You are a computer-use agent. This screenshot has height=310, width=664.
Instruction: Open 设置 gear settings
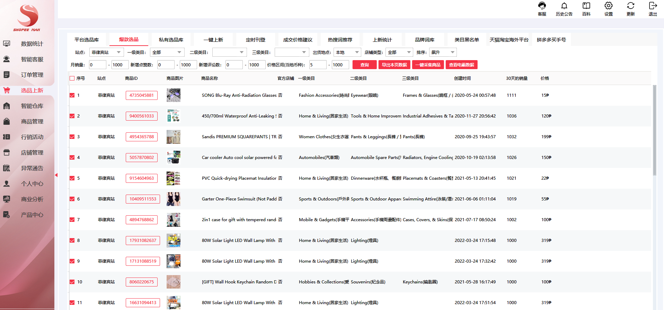[x=609, y=9]
